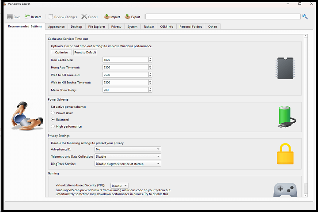Viewport: 318px width, 212px height.
Task: Click the vertical scrollbar of settings panel
Action: pyautogui.click(x=305, y=115)
